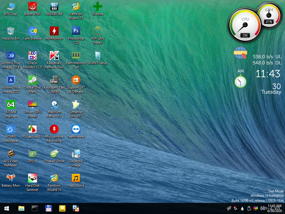Open Crystal Disk Mark icon
This screenshot has height=214, width=285.
(x=32, y=80)
